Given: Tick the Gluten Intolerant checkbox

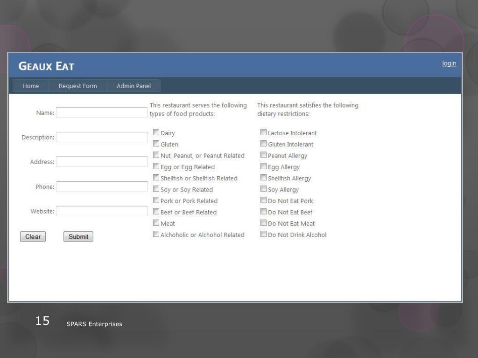Looking at the screenshot, I should point(263,144).
